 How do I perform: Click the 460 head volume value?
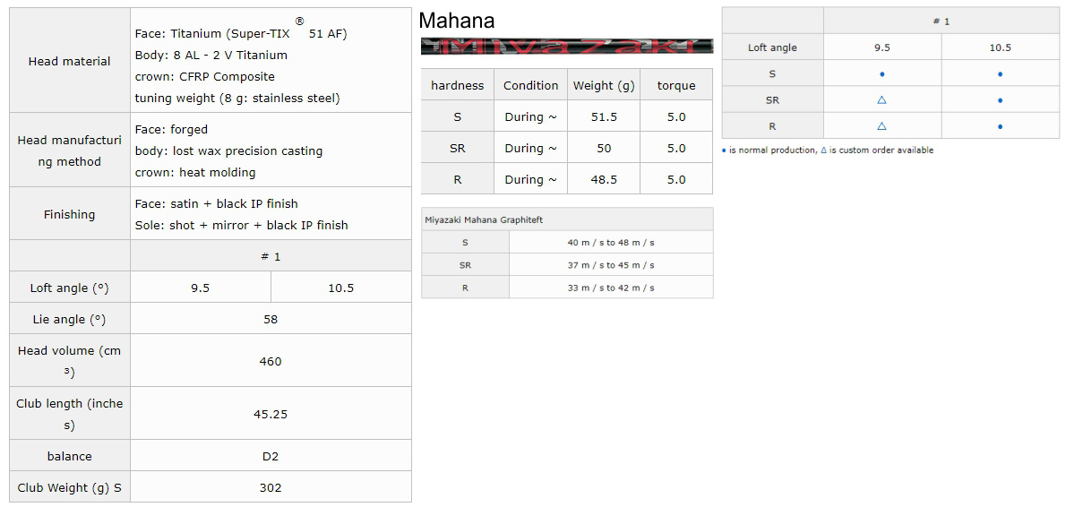pos(271,362)
